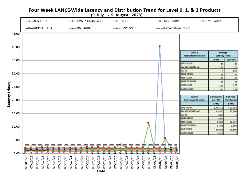Click the 10.00 y-axis label
Image resolution: width=252 pixels, height=183 pixels.
point(16,127)
